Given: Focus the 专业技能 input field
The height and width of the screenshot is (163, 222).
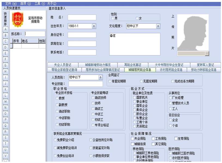Looking at the screenshot, I should click(86, 84).
